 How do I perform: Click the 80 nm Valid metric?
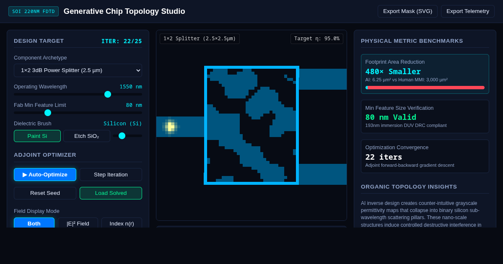391,117
